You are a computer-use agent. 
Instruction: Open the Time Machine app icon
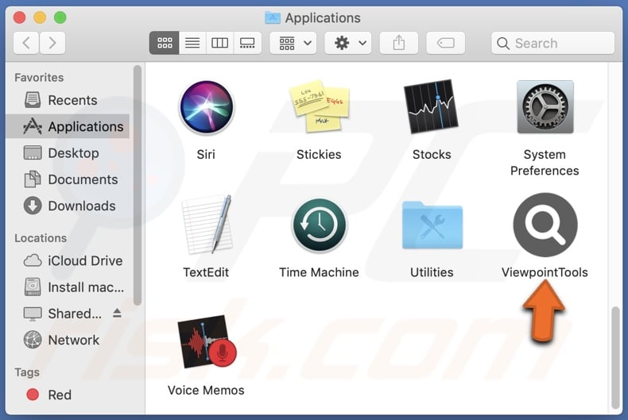(320, 225)
